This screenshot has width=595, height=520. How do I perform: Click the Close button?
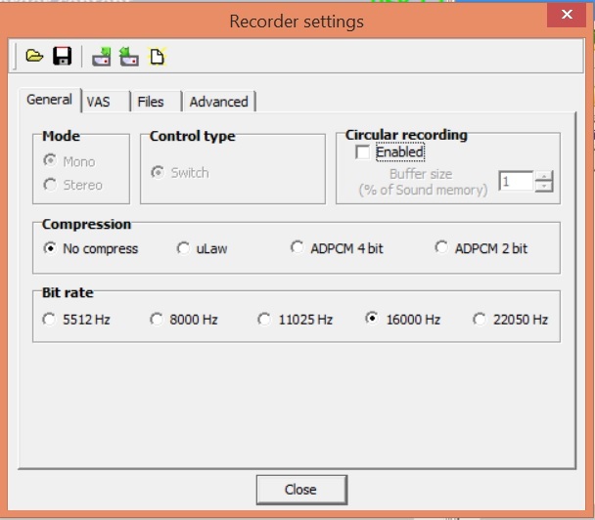click(x=301, y=490)
